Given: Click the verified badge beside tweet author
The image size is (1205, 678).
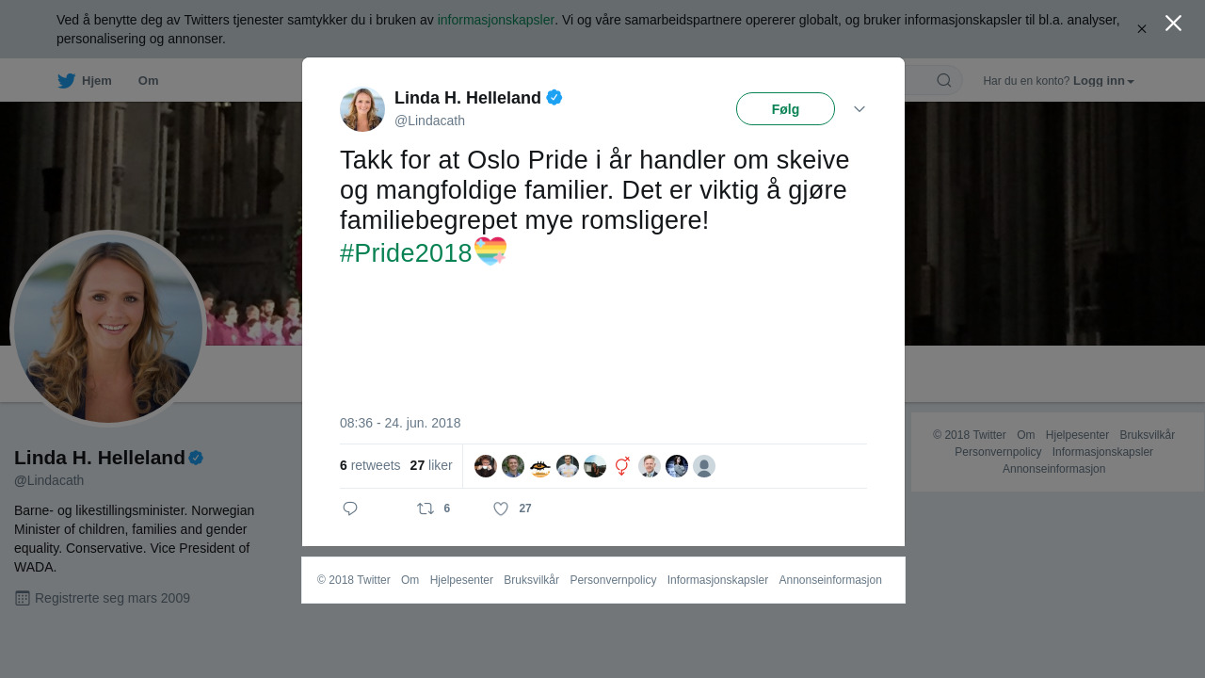Looking at the screenshot, I should tap(554, 97).
